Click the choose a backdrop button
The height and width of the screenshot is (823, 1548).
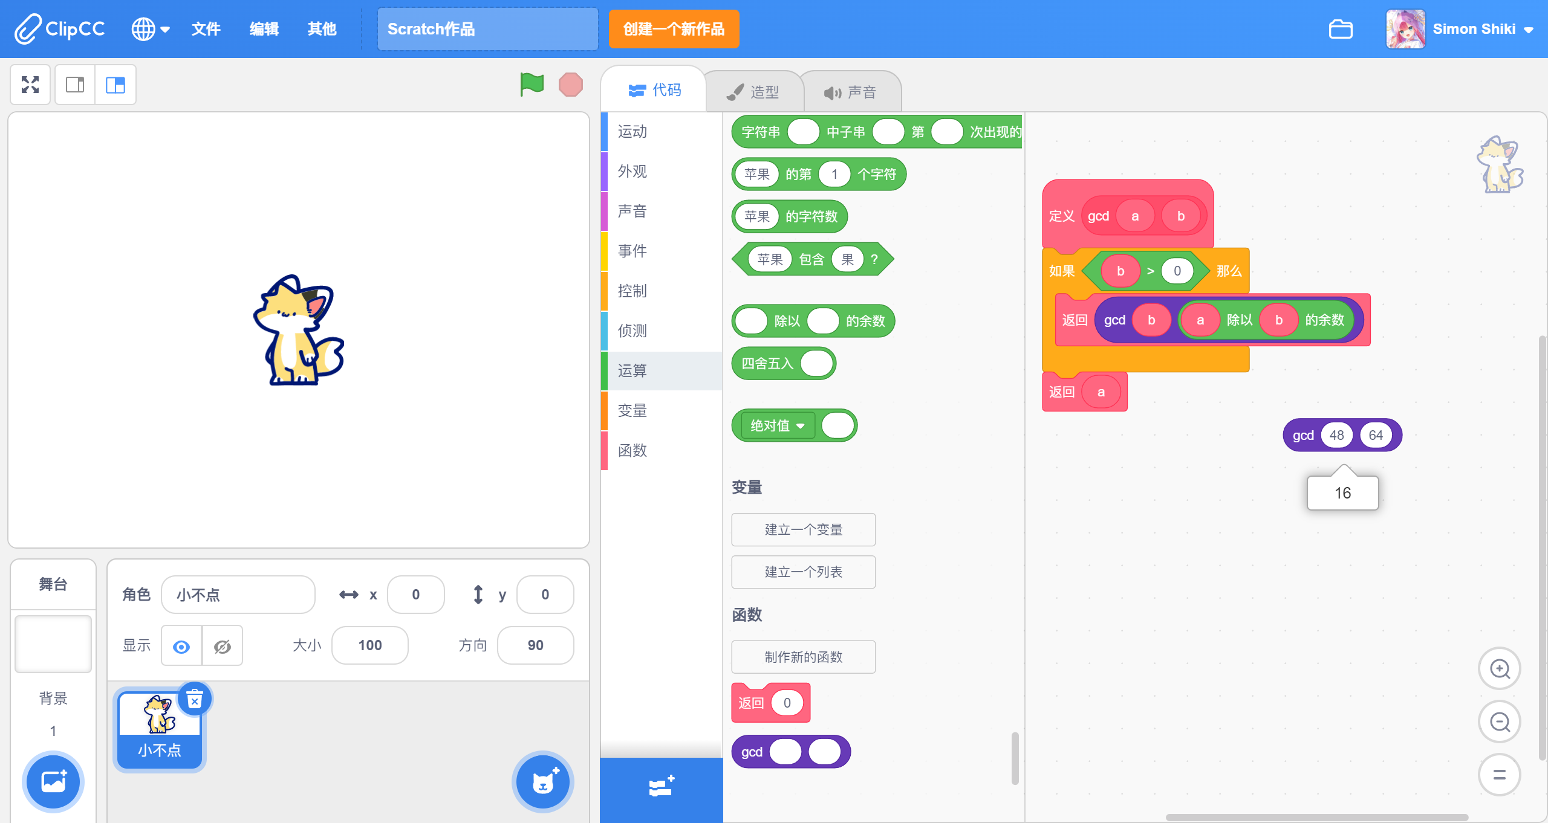(x=53, y=783)
